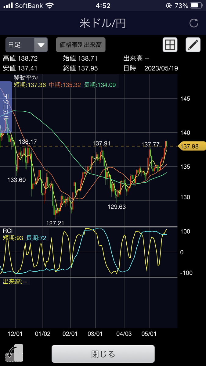Tap the 高値 138.72 value

point(20,59)
